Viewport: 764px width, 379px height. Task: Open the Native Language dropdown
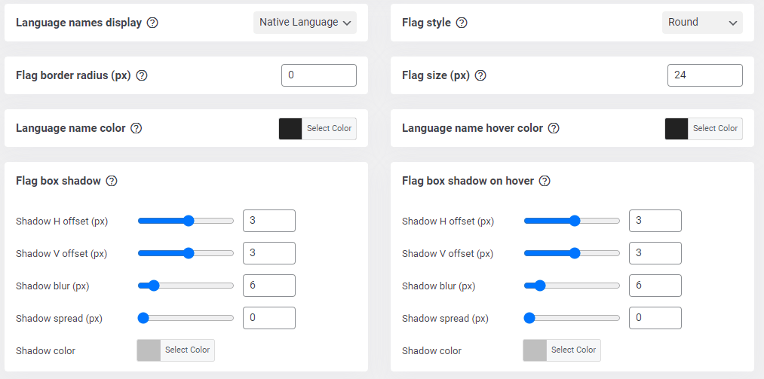pyautogui.click(x=305, y=23)
